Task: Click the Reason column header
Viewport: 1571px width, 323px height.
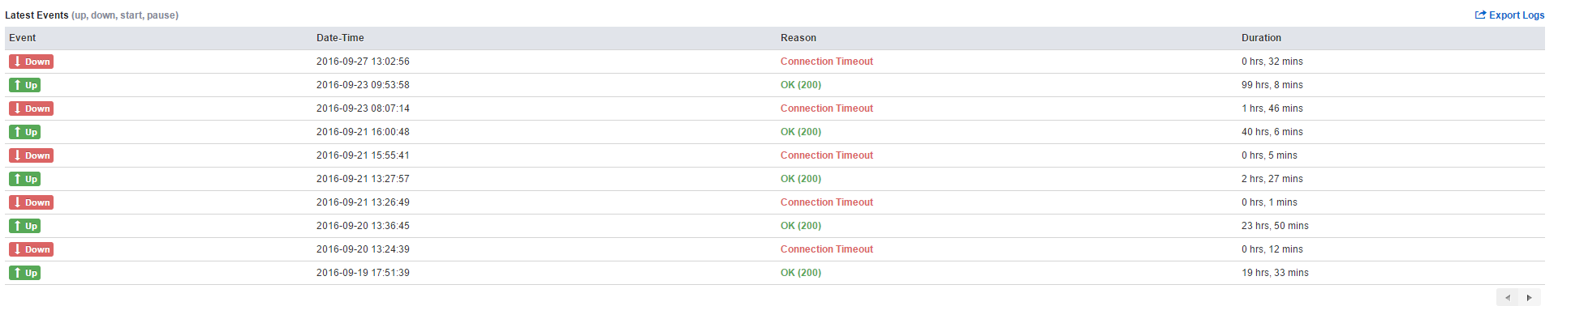Action: [798, 38]
